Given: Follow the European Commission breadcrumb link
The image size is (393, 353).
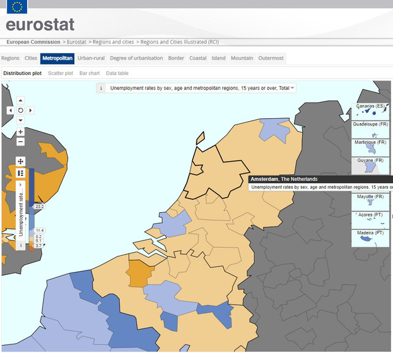Looking at the screenshot, I should (33, 42).
